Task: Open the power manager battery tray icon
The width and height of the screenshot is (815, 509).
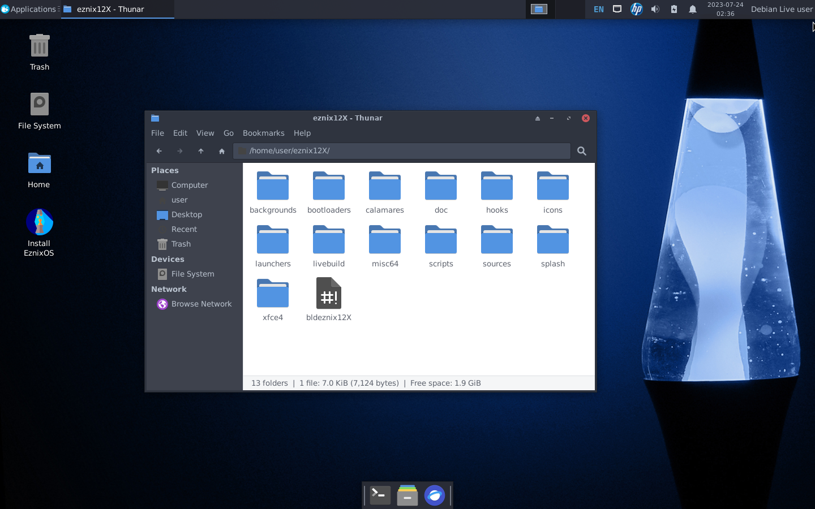Action: pyautogui.click(x=674, y=9)
